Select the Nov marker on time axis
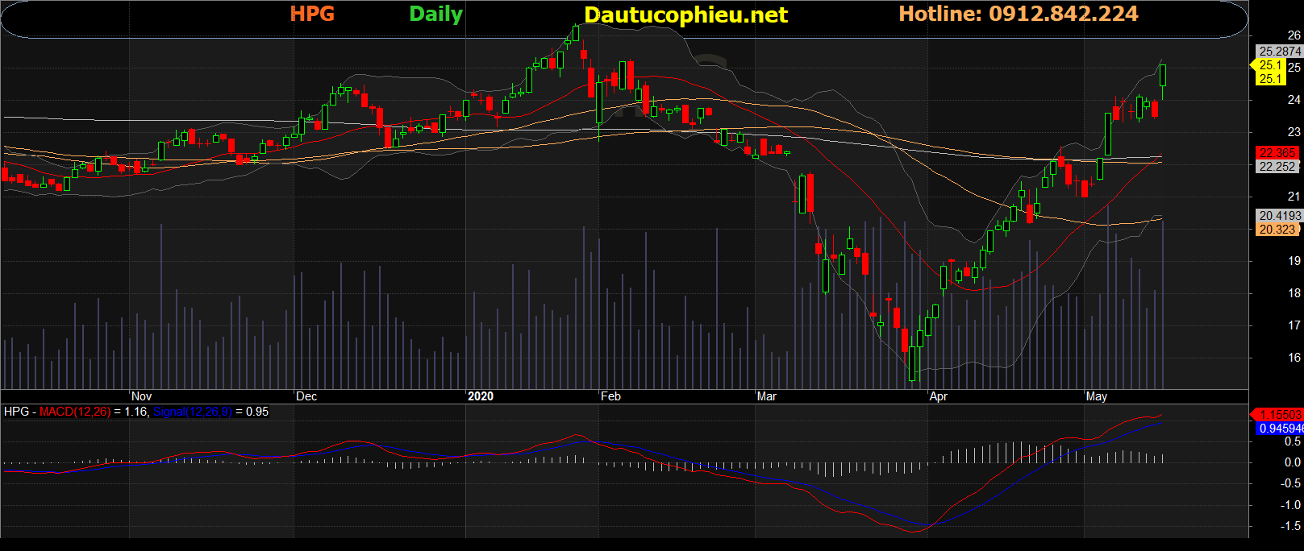The image size is (1304, 551). [x=141, y=396]
